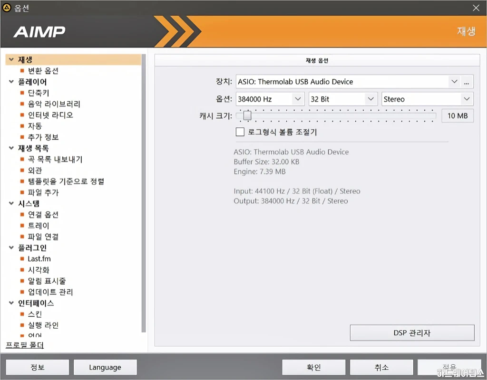Select 업데이트 관리 in the tree

tap(50, 292)
